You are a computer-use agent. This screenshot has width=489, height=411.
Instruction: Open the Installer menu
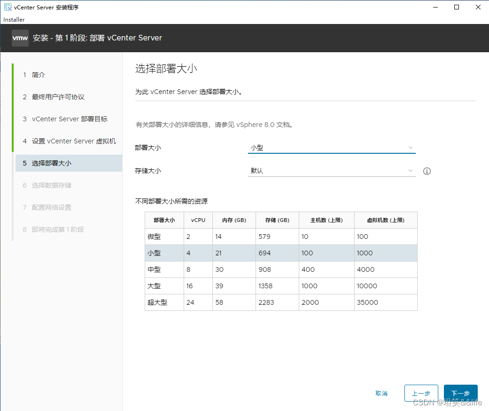14,19
